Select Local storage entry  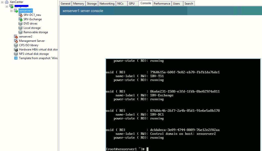pos(32,28)
